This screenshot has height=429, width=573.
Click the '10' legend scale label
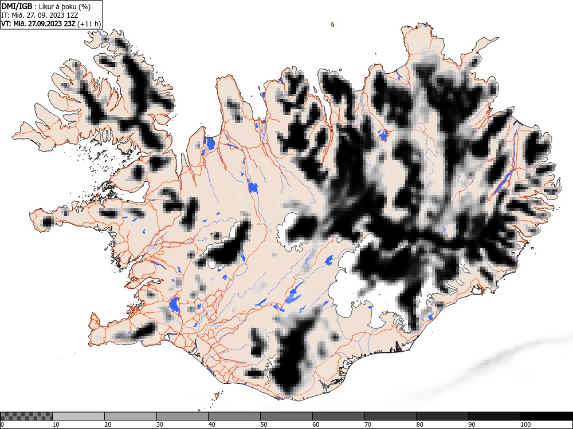click(56, 424)
